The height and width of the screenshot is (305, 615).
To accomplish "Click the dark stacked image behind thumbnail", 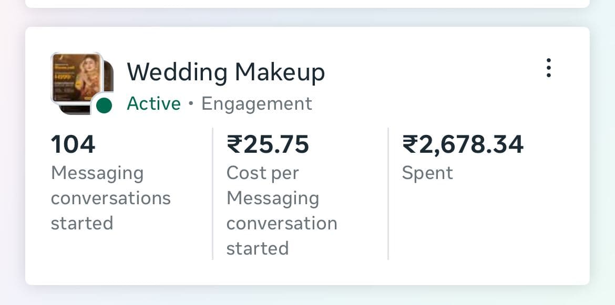I will tap(109, 79).
